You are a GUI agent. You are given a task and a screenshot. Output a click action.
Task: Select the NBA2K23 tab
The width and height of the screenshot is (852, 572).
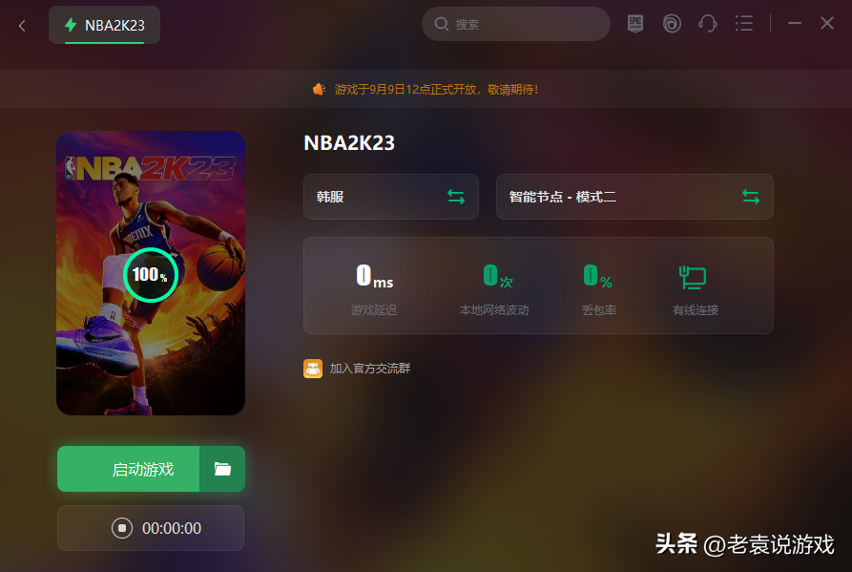104,25
